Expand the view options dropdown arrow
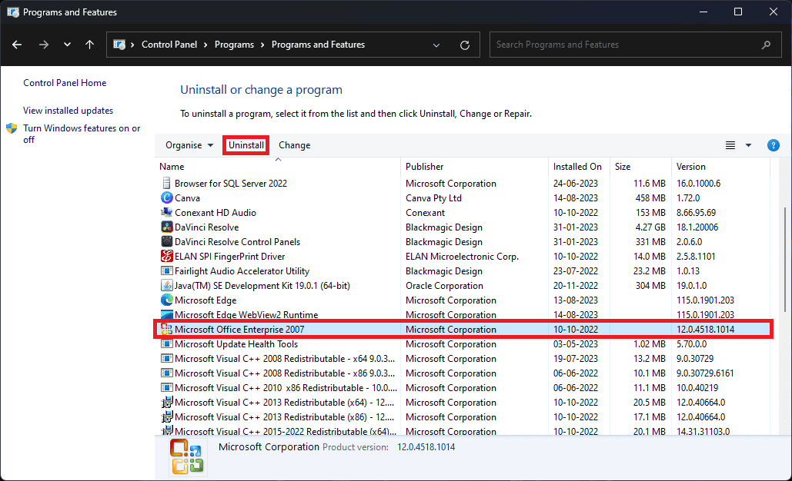Image resolution: width=792 pixels, height=481 pixels. tap(748, 145)
